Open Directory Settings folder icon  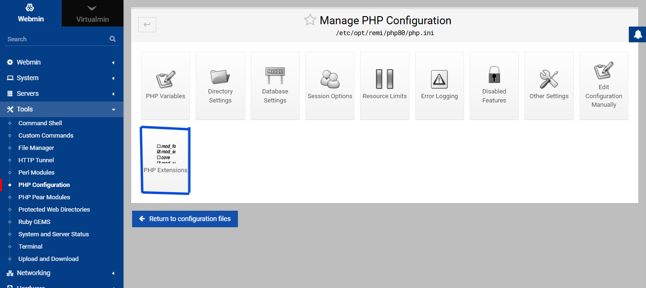coord(220,77)
